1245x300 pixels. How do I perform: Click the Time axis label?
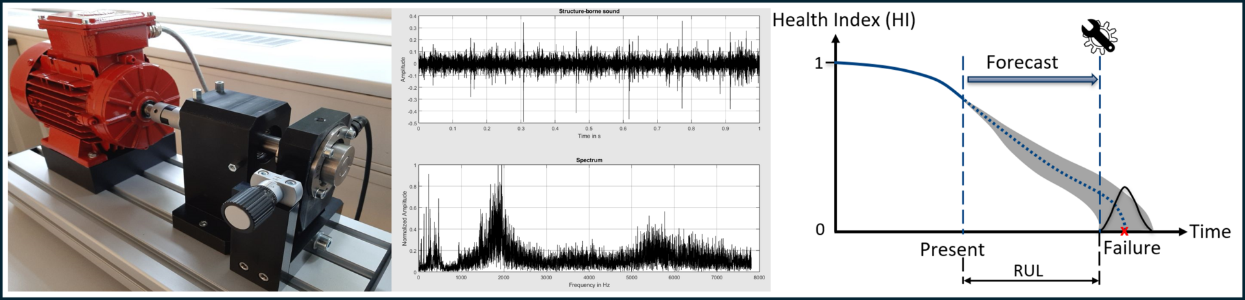(1209, 231)
